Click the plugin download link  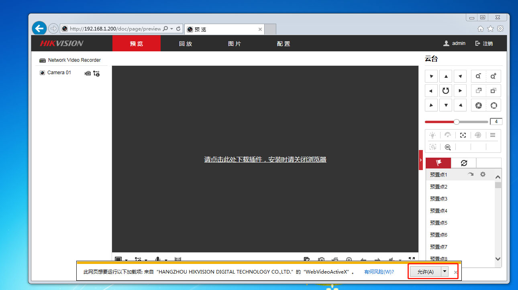tap(265, 160)
